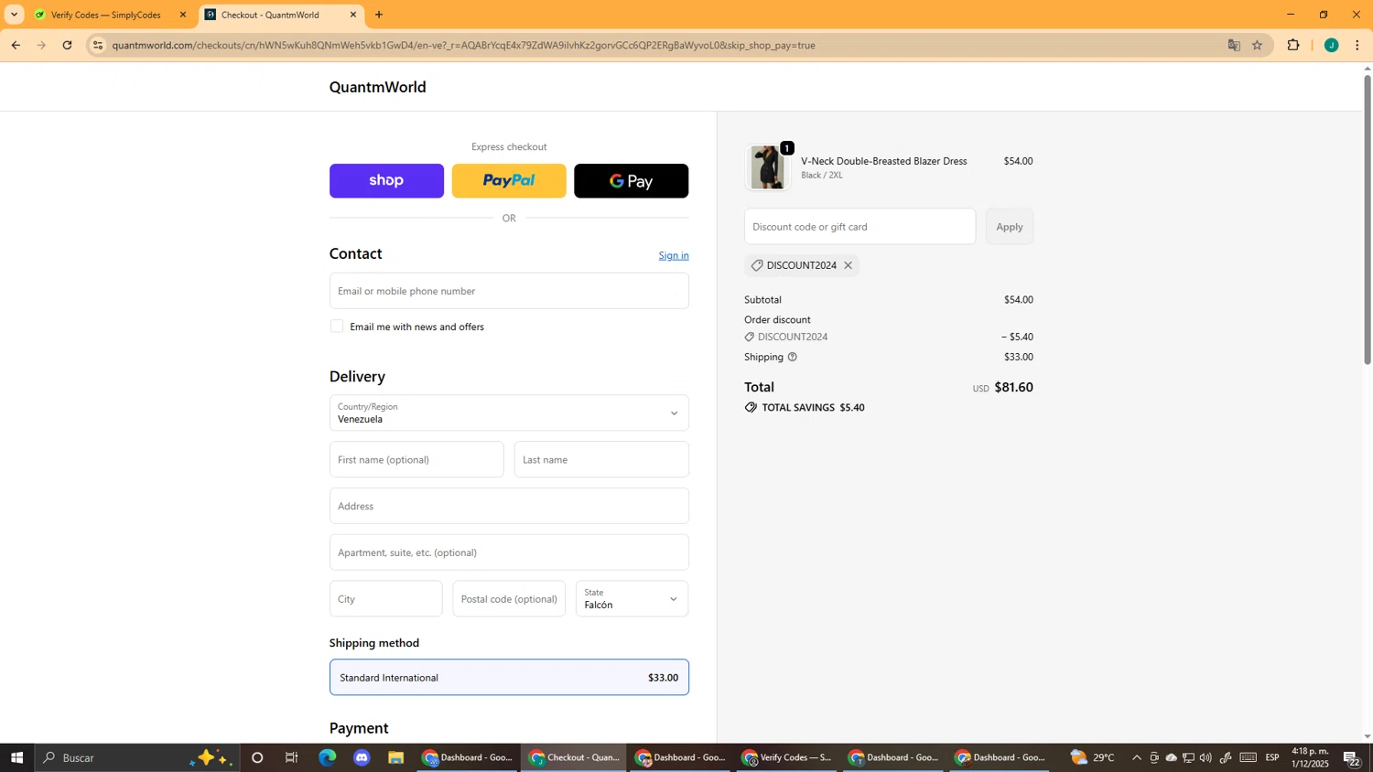This screenshot has height=772, width=1373.
Task: Open the volume speaker tray icon
Action: pos(1205,757)
